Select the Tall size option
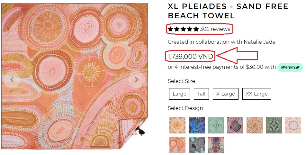Image resolution: width=306 pixels, height=155 pixels. (x=201, y=94)
